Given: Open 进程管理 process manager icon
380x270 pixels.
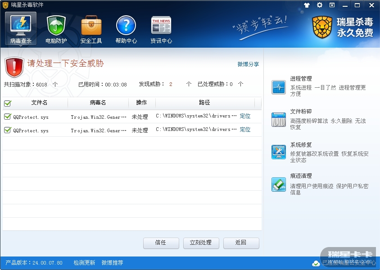Looking at the screenshot, I should pos(278,87).
